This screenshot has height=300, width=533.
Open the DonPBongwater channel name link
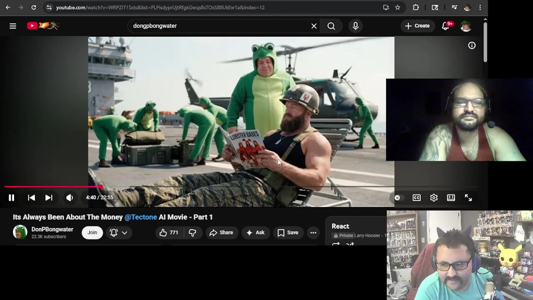pos(52,229)
